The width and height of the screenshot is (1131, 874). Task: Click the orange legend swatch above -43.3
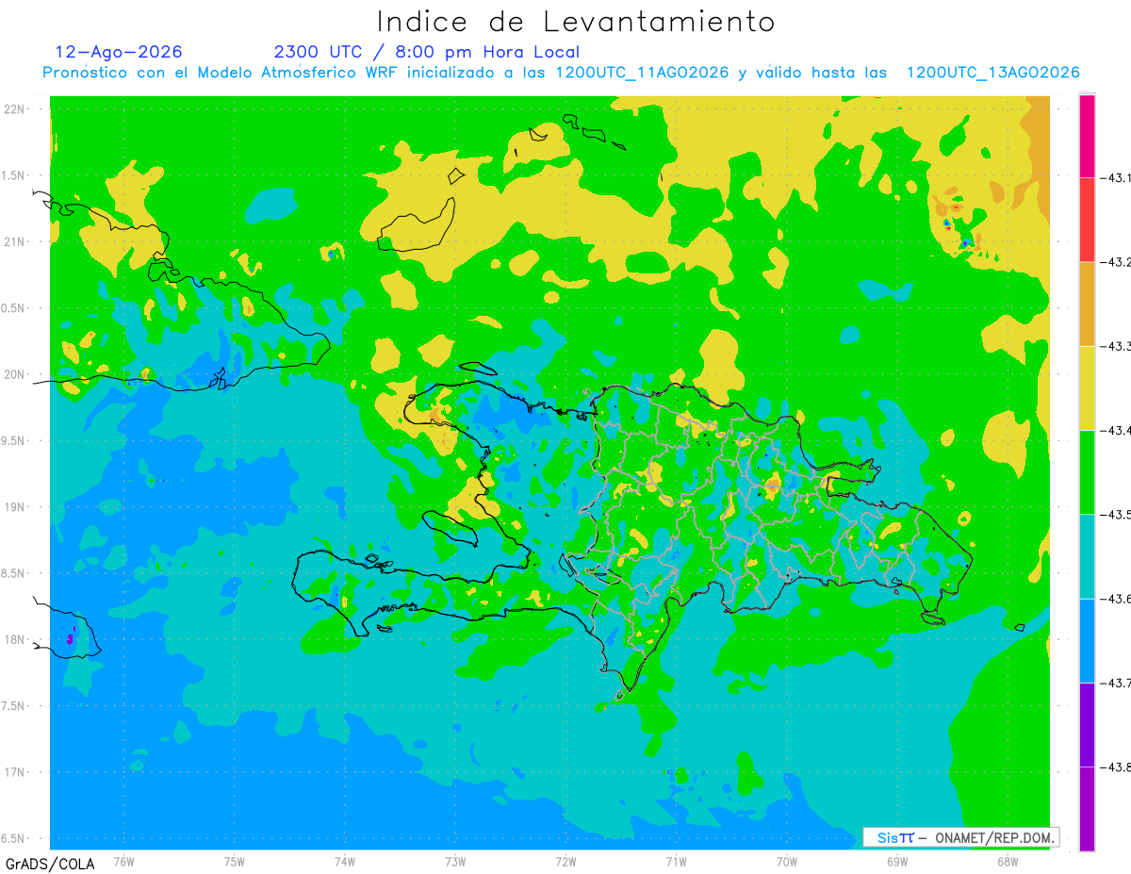pyautogui.click(x=1087, y=304)
